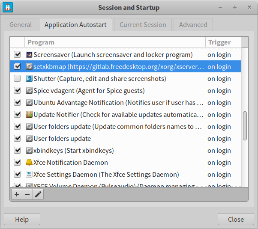This screenshot has width=258, height=229.
Task: Disable the xbindkeys autostart checkbox
Action: [x=17, y=151]
